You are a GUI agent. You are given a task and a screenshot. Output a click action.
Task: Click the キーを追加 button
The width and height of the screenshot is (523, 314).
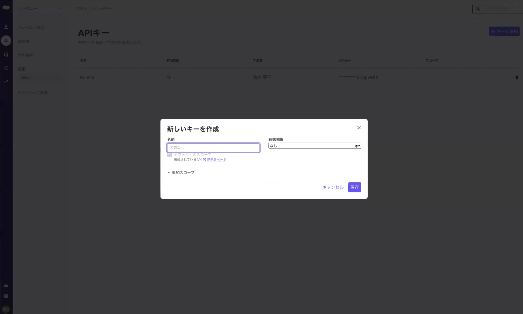point(504,31)
